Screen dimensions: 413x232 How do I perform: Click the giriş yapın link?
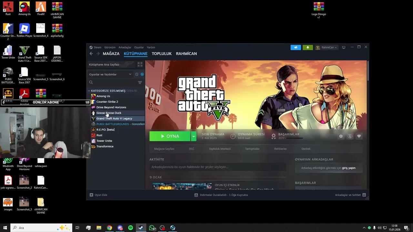pos(349,168)
